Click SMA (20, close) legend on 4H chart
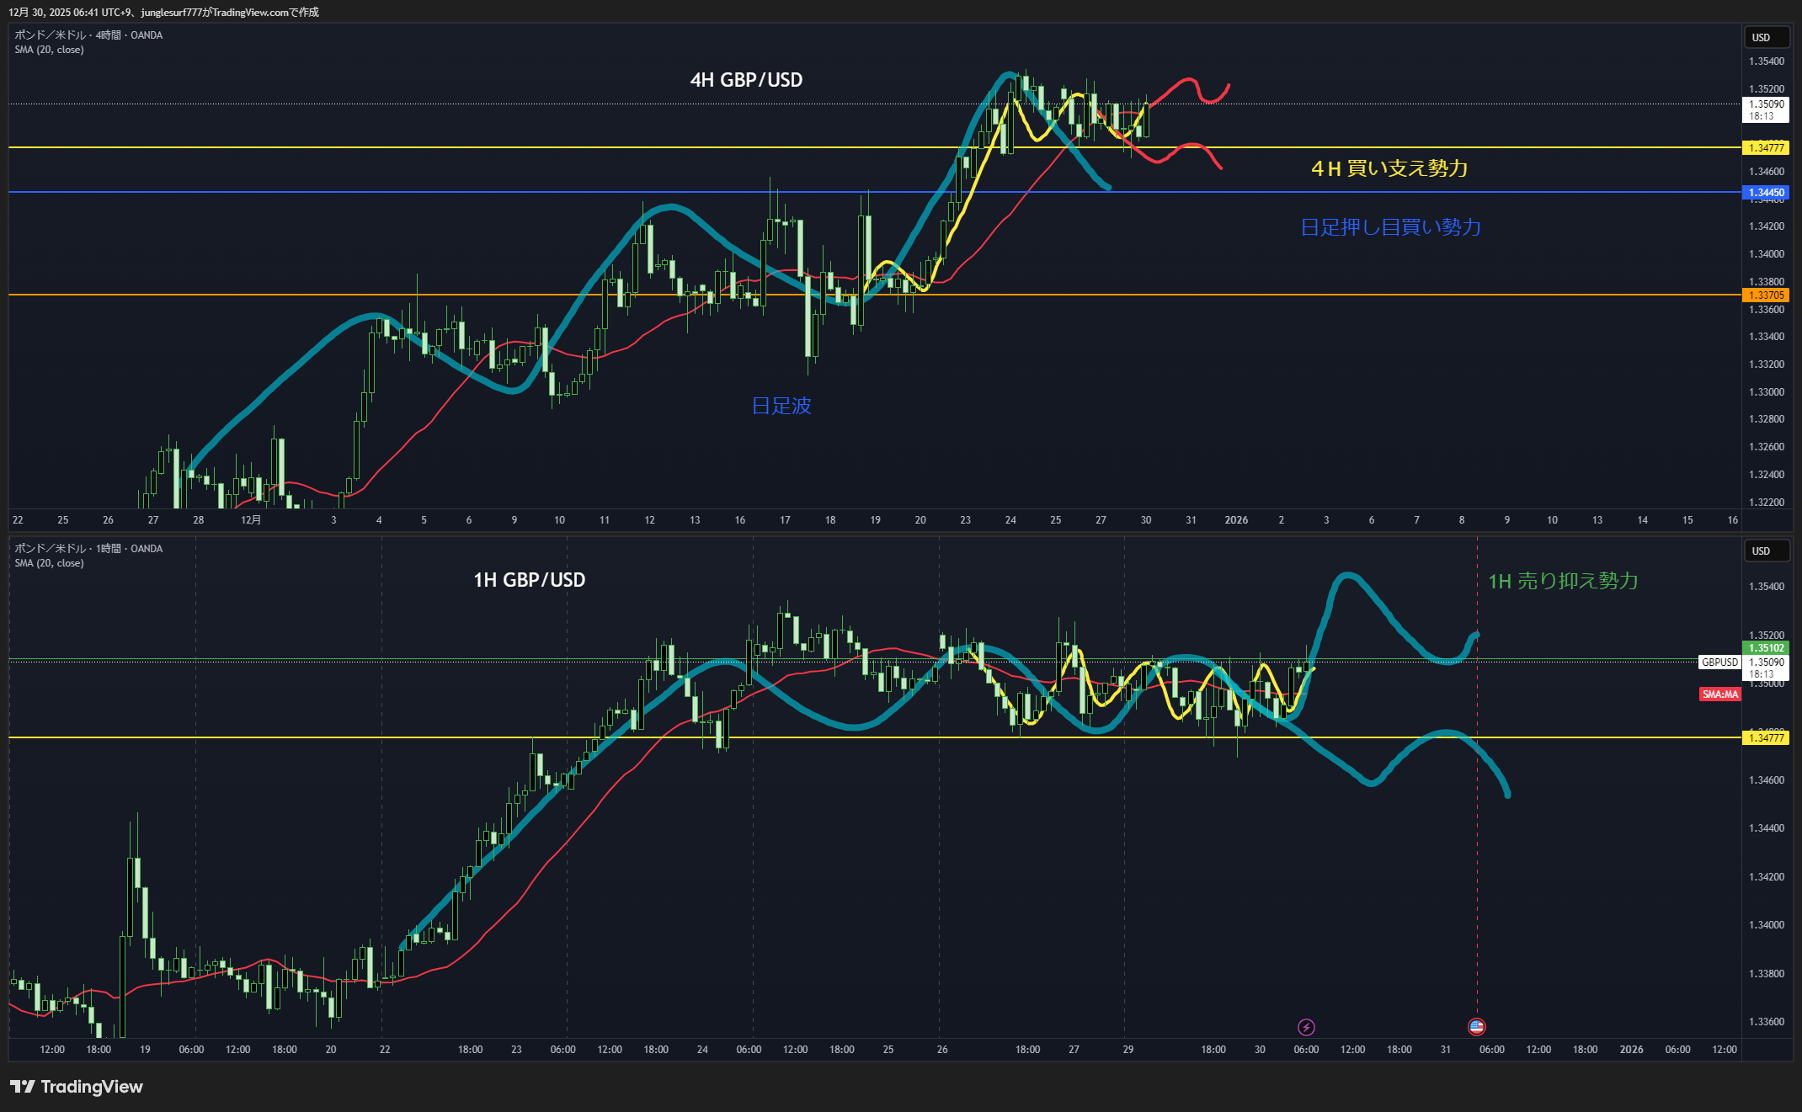The width and height of the screenshot is (1802, 1112). [49, 50]
